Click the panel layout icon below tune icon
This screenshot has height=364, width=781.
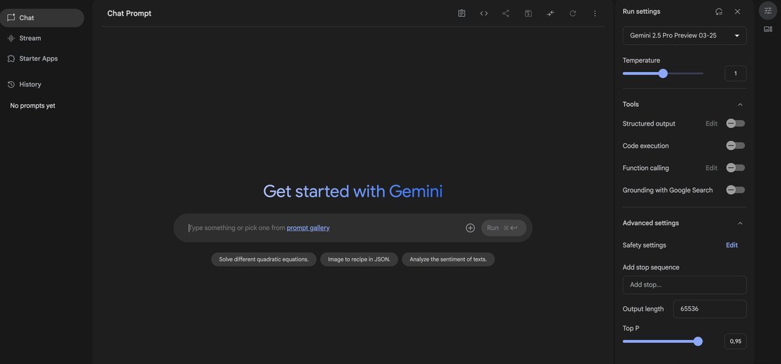[768, 29]
